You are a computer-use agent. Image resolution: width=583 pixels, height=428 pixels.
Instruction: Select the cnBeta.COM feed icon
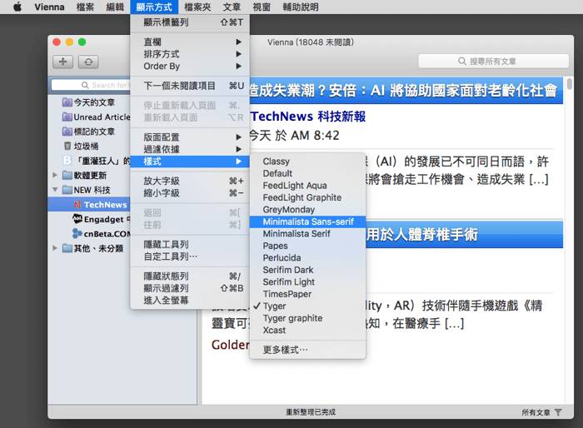(x=77, y=233)
